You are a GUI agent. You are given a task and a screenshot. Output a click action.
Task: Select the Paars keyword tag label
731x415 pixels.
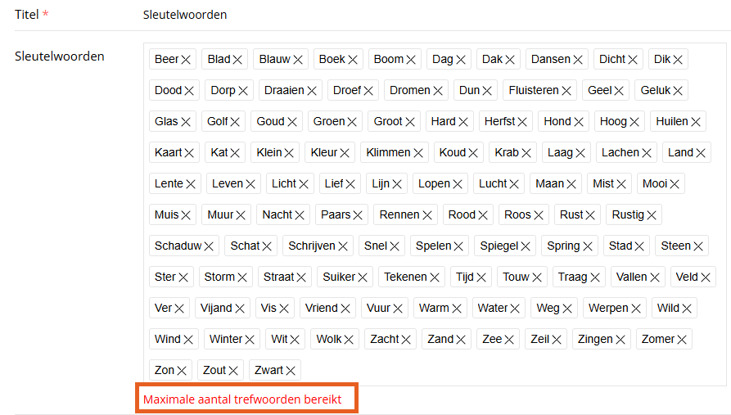coord(336,215)
